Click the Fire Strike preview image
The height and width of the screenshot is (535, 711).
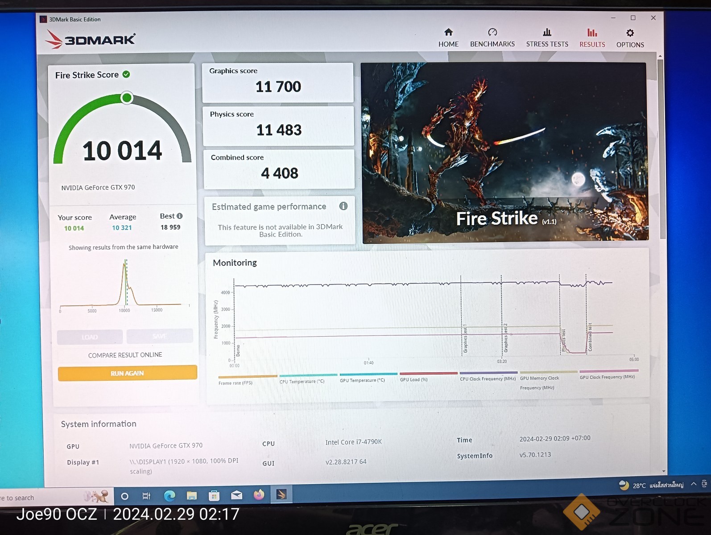[504, 152]
